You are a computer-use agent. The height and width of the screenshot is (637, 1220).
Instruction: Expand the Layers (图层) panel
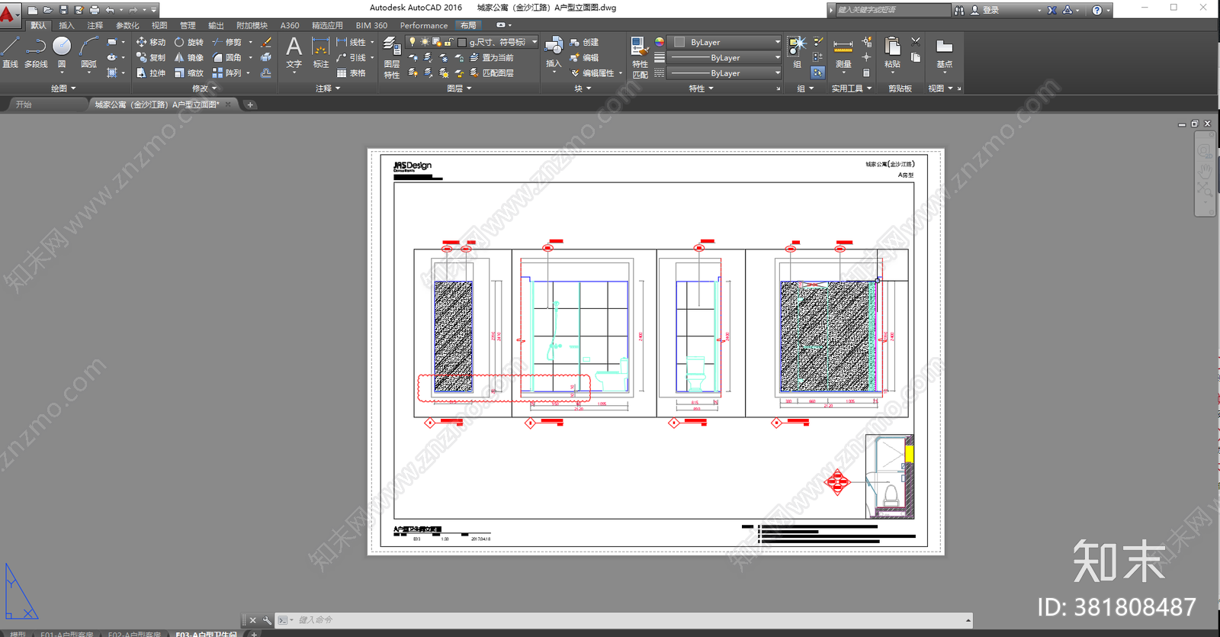coord(459,88)
